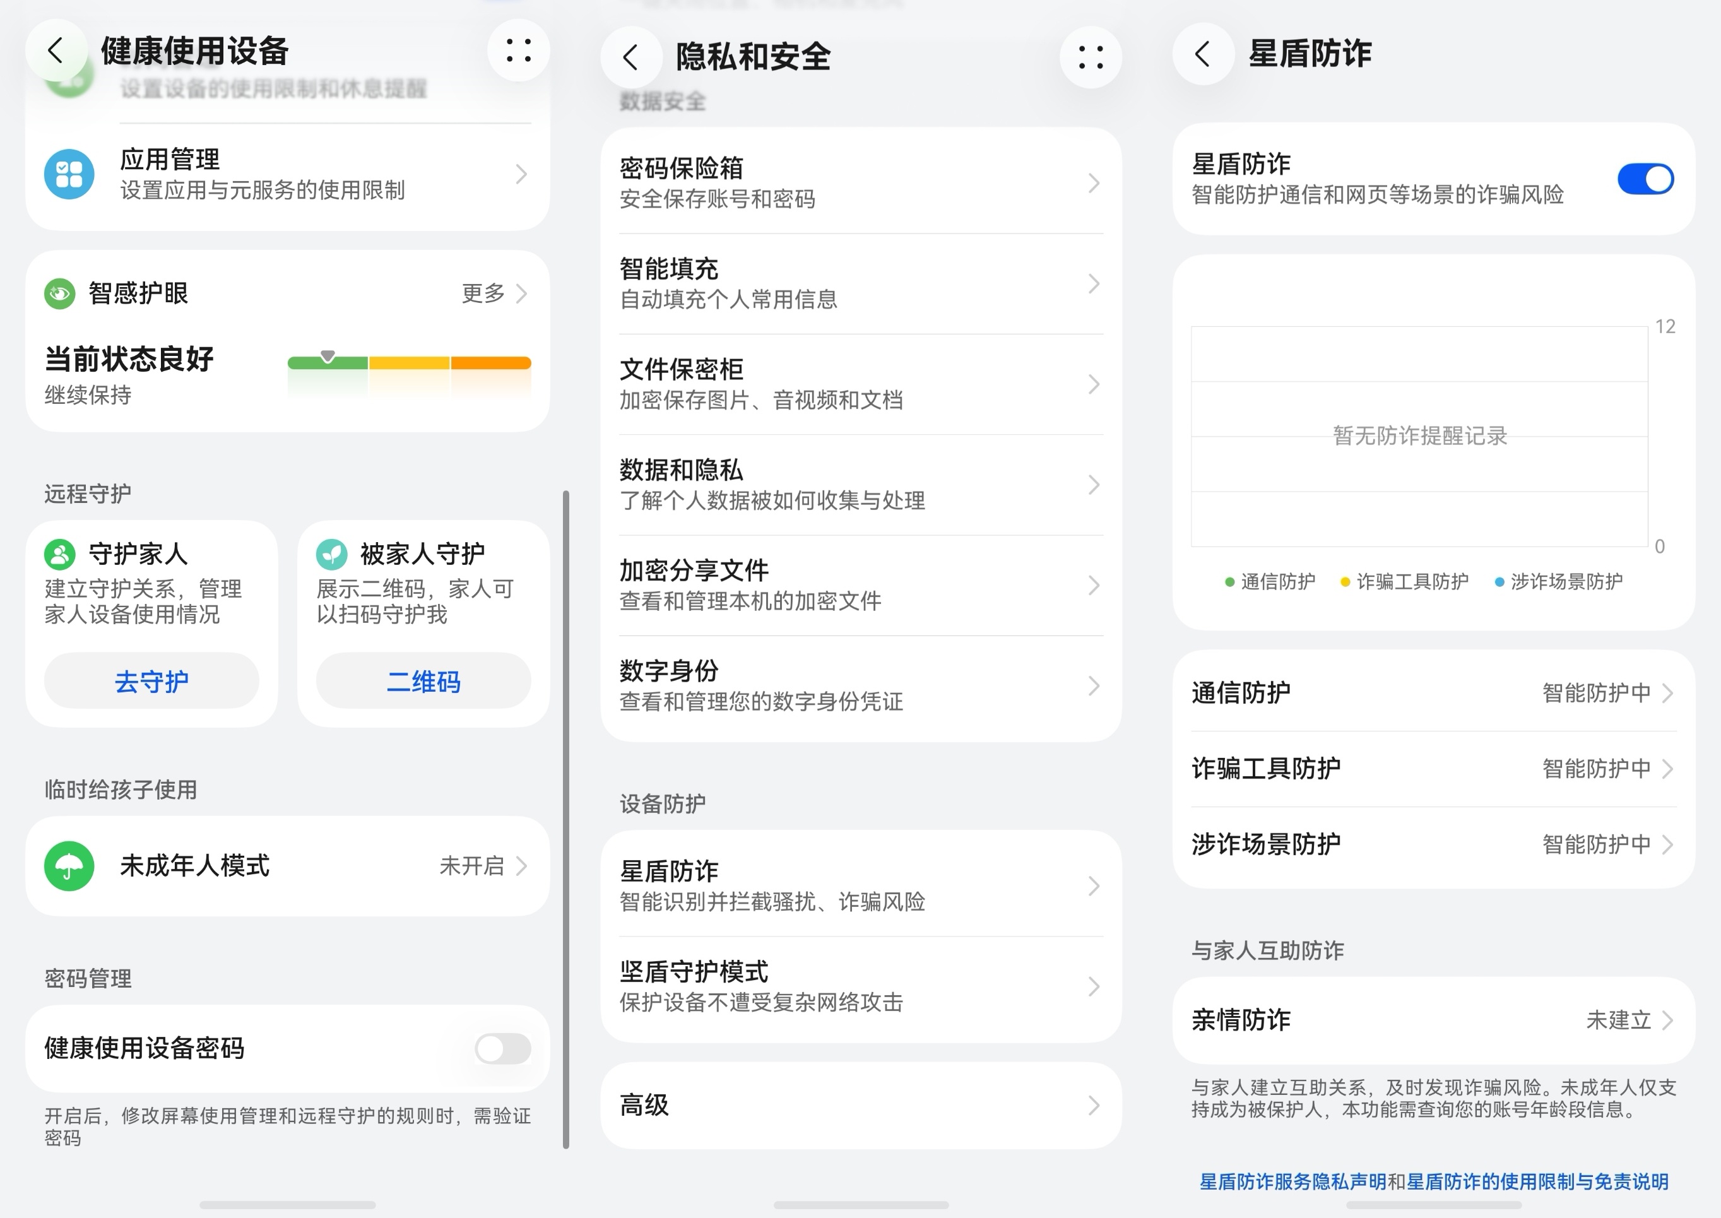Tap green segment of eye status bar
The image size is (1721, 1218).
328,363
